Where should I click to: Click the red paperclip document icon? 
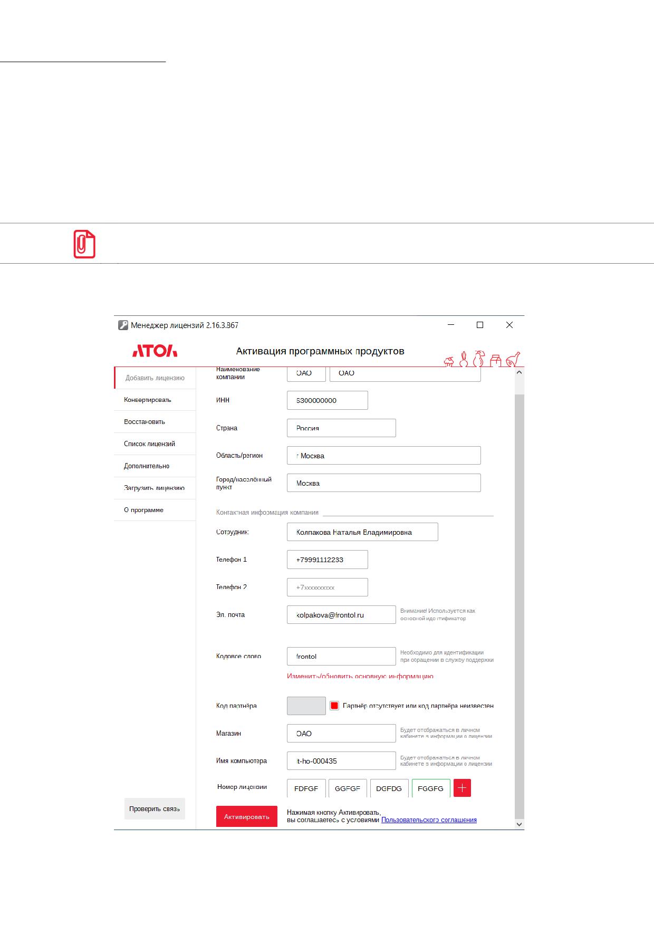(84, 244)
